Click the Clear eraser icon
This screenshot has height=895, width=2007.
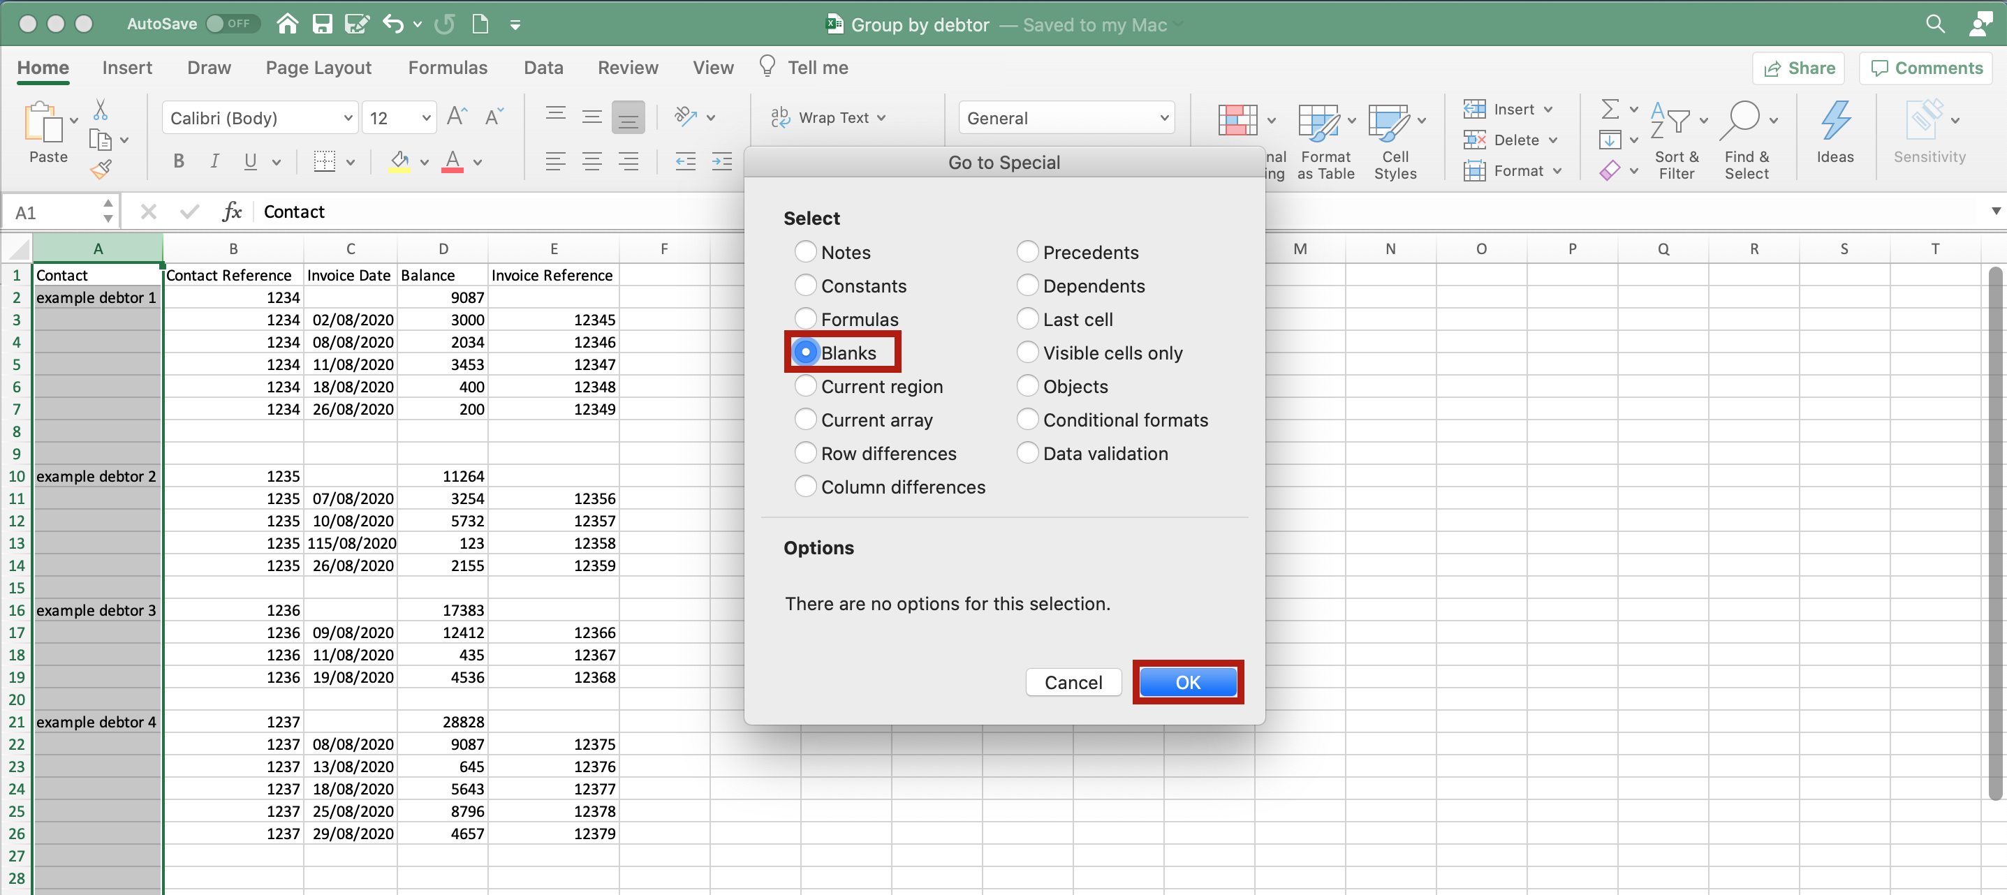[x=1609, y=170]
